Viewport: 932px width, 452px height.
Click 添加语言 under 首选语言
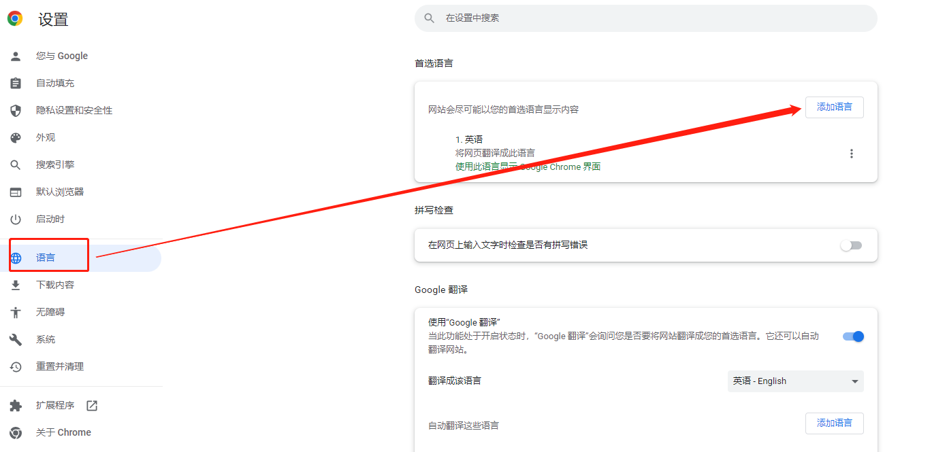coord(834,107)
